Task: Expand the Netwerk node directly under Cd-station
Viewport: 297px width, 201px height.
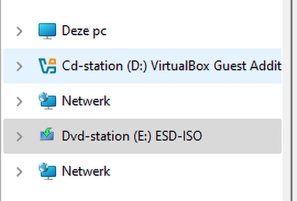Action: pyautogui.click(x=20, y=101)
